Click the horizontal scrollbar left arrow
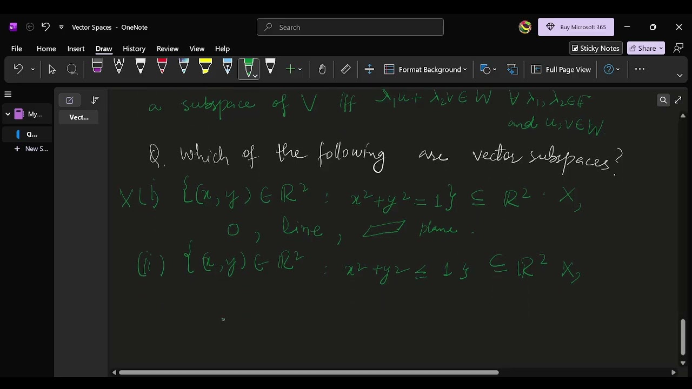Viewport: 692px width, 389px height. [114, 372]
